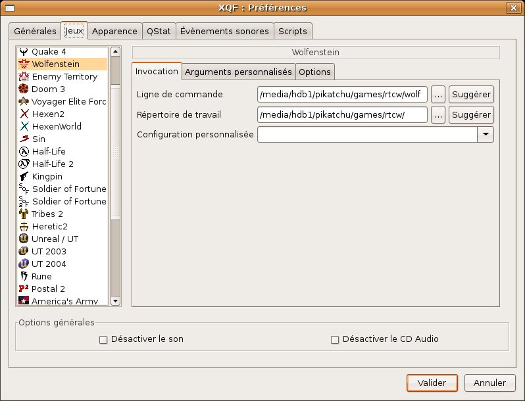Click Suggérer next to Ligne de commande
This screenshot has width=525, height=401.
pyautogui.click(x=471, y=95)
